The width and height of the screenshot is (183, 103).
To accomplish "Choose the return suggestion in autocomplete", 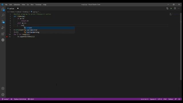I will [49, 28].
